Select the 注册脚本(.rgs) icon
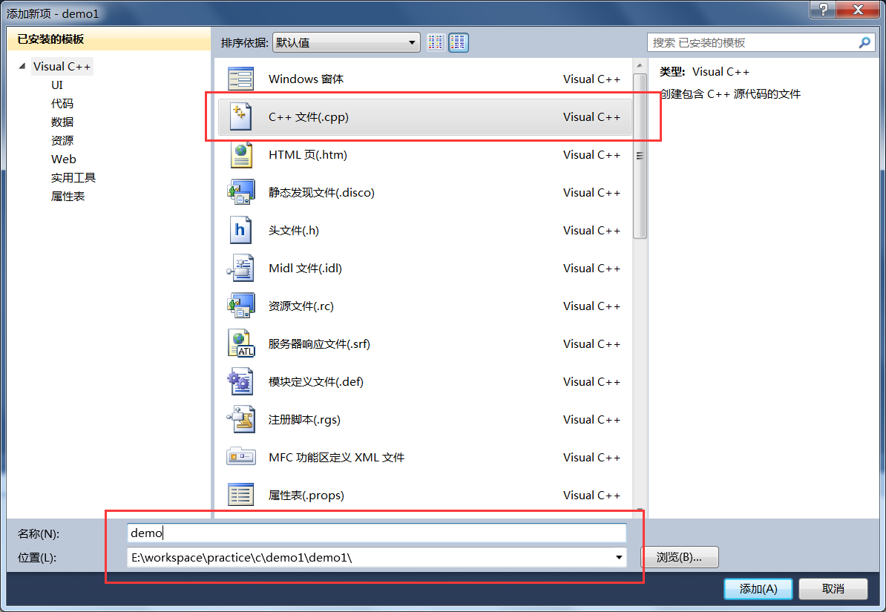This screenshot has width=886, height=612. [x=241, y=420]
